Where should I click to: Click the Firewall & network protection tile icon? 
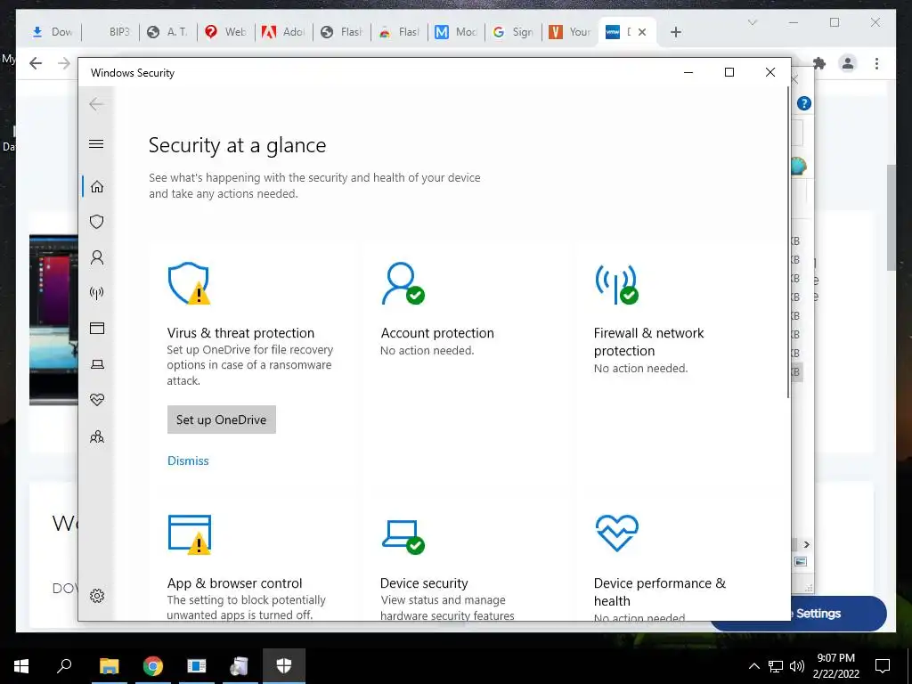[x=616, y=284]
